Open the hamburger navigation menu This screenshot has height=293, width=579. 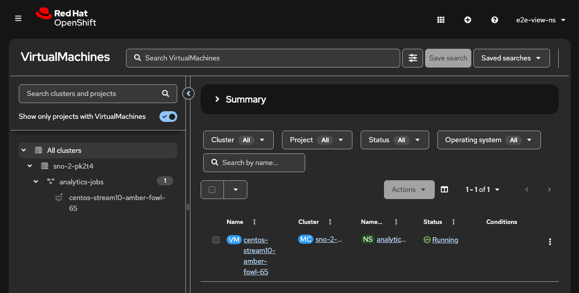pyautogui.click(x=18, y=19)
